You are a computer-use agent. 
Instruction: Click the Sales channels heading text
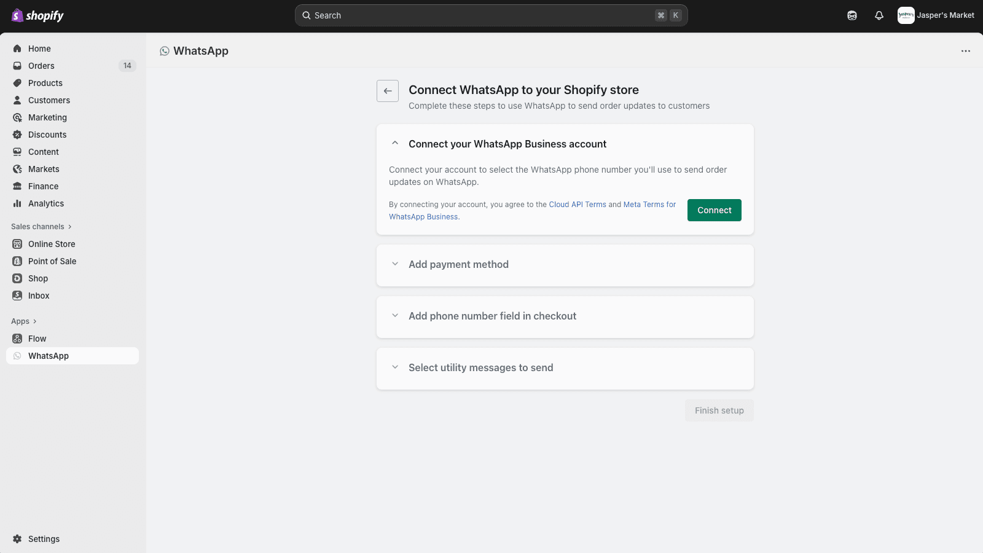pyautogui.click(x=37, y=227)
